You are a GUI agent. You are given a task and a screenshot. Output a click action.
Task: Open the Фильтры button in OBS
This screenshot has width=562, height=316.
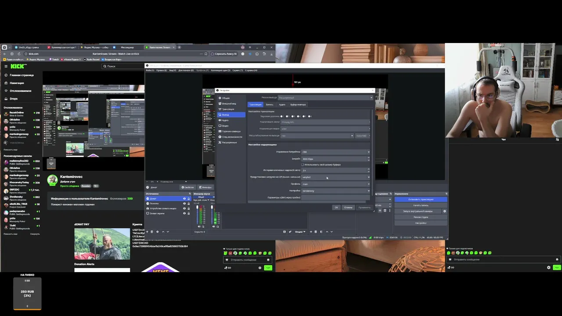[x=205, y=187]
